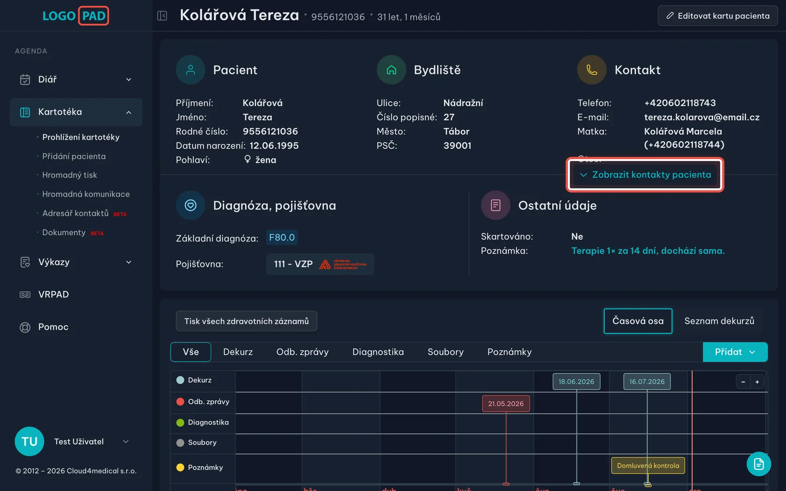Click the F80.0 diagnosis tag
This screenshot has width=786, height=491.
click(282, 238)
